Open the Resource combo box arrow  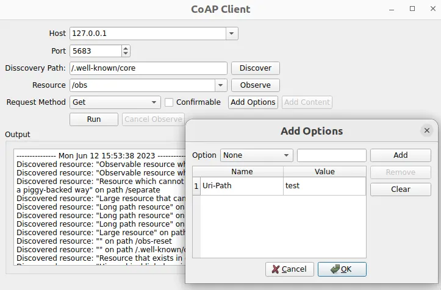click(x=221, y=85)
